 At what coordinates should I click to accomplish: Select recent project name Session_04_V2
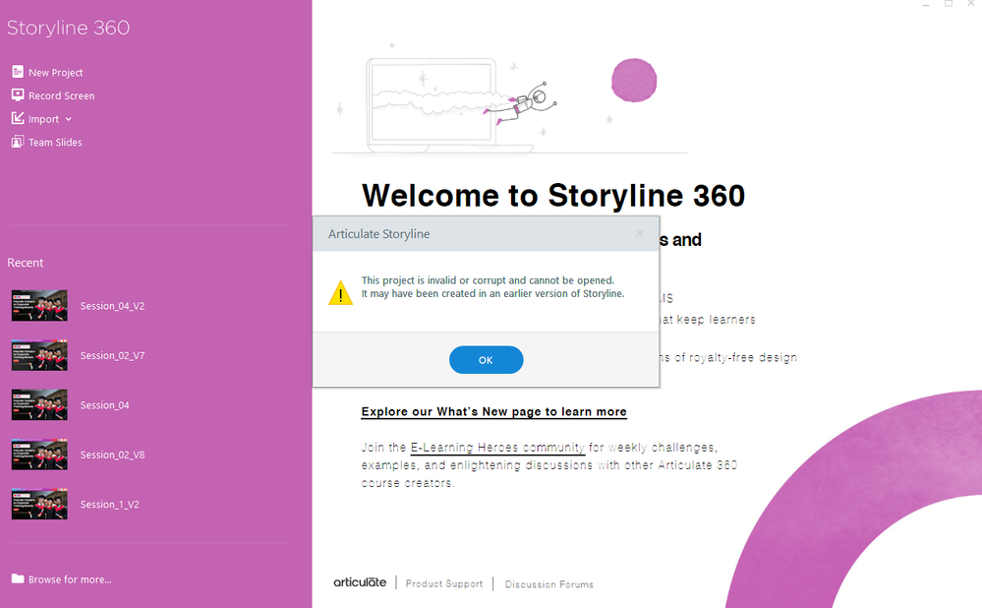click(112, 306)
